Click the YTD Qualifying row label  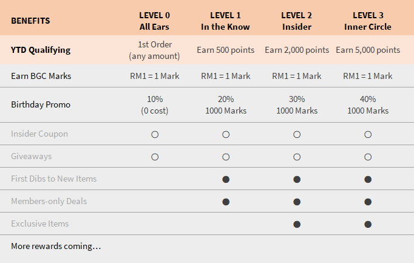[x=41, y=50]
